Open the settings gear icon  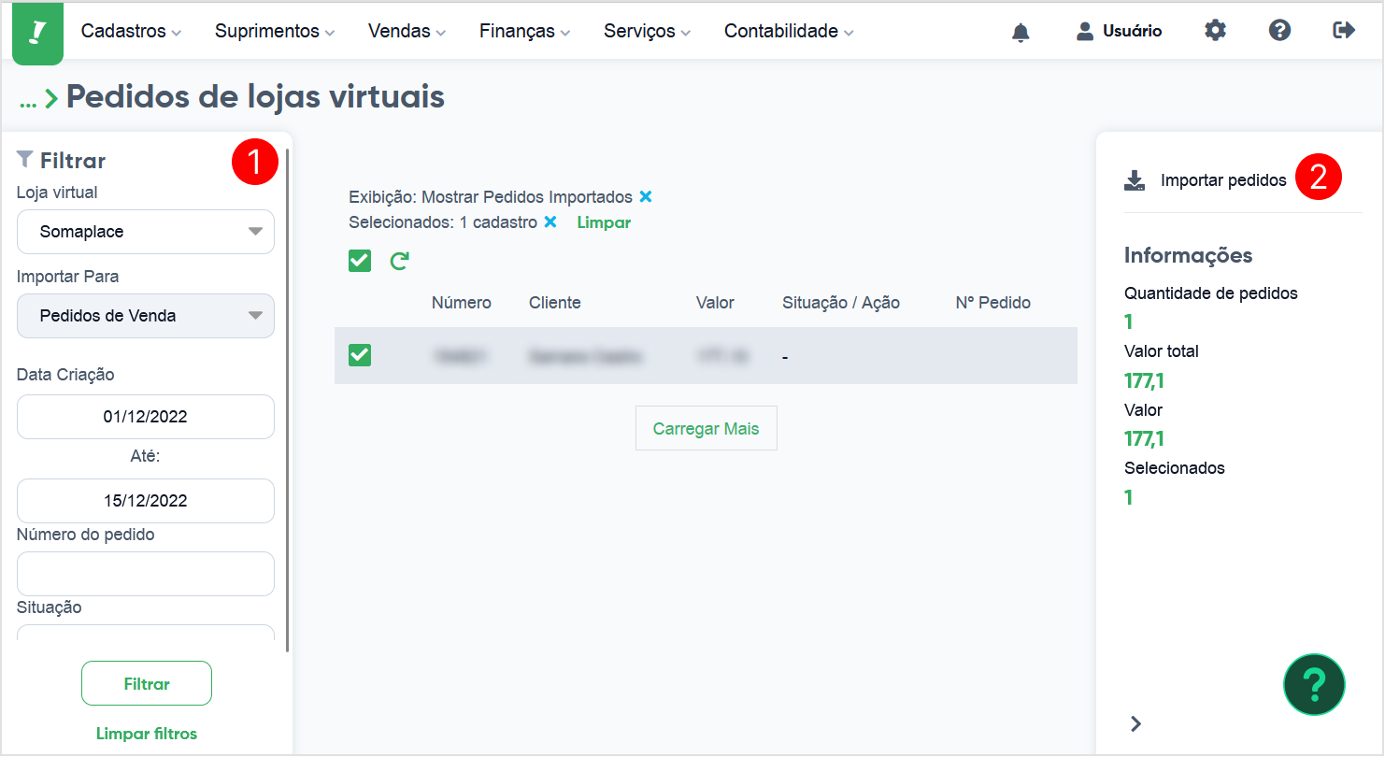tap(1215, 30)
